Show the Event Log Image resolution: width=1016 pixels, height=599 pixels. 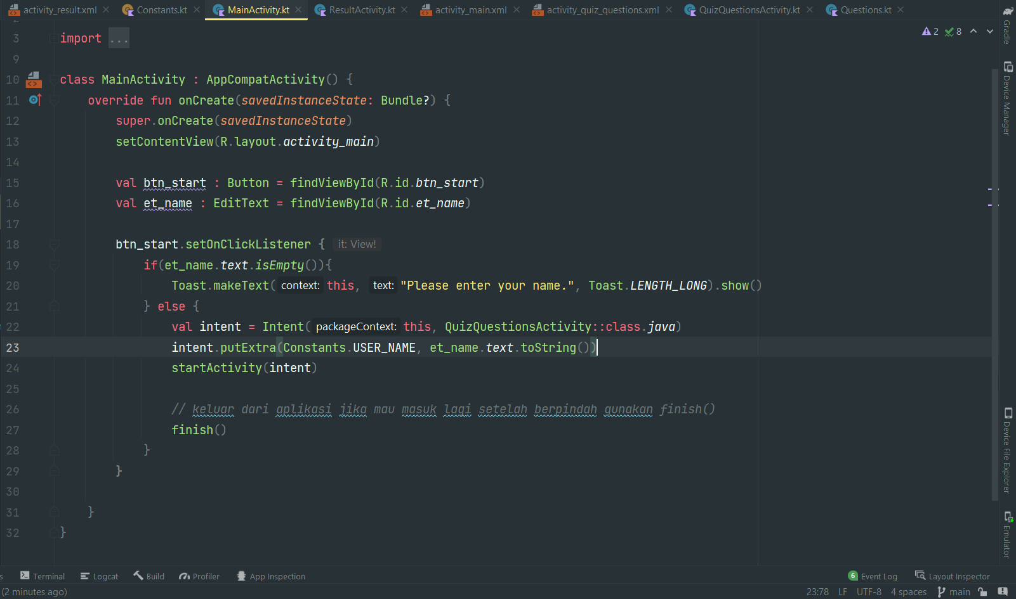pyautogui.click(x=878, y=576)
